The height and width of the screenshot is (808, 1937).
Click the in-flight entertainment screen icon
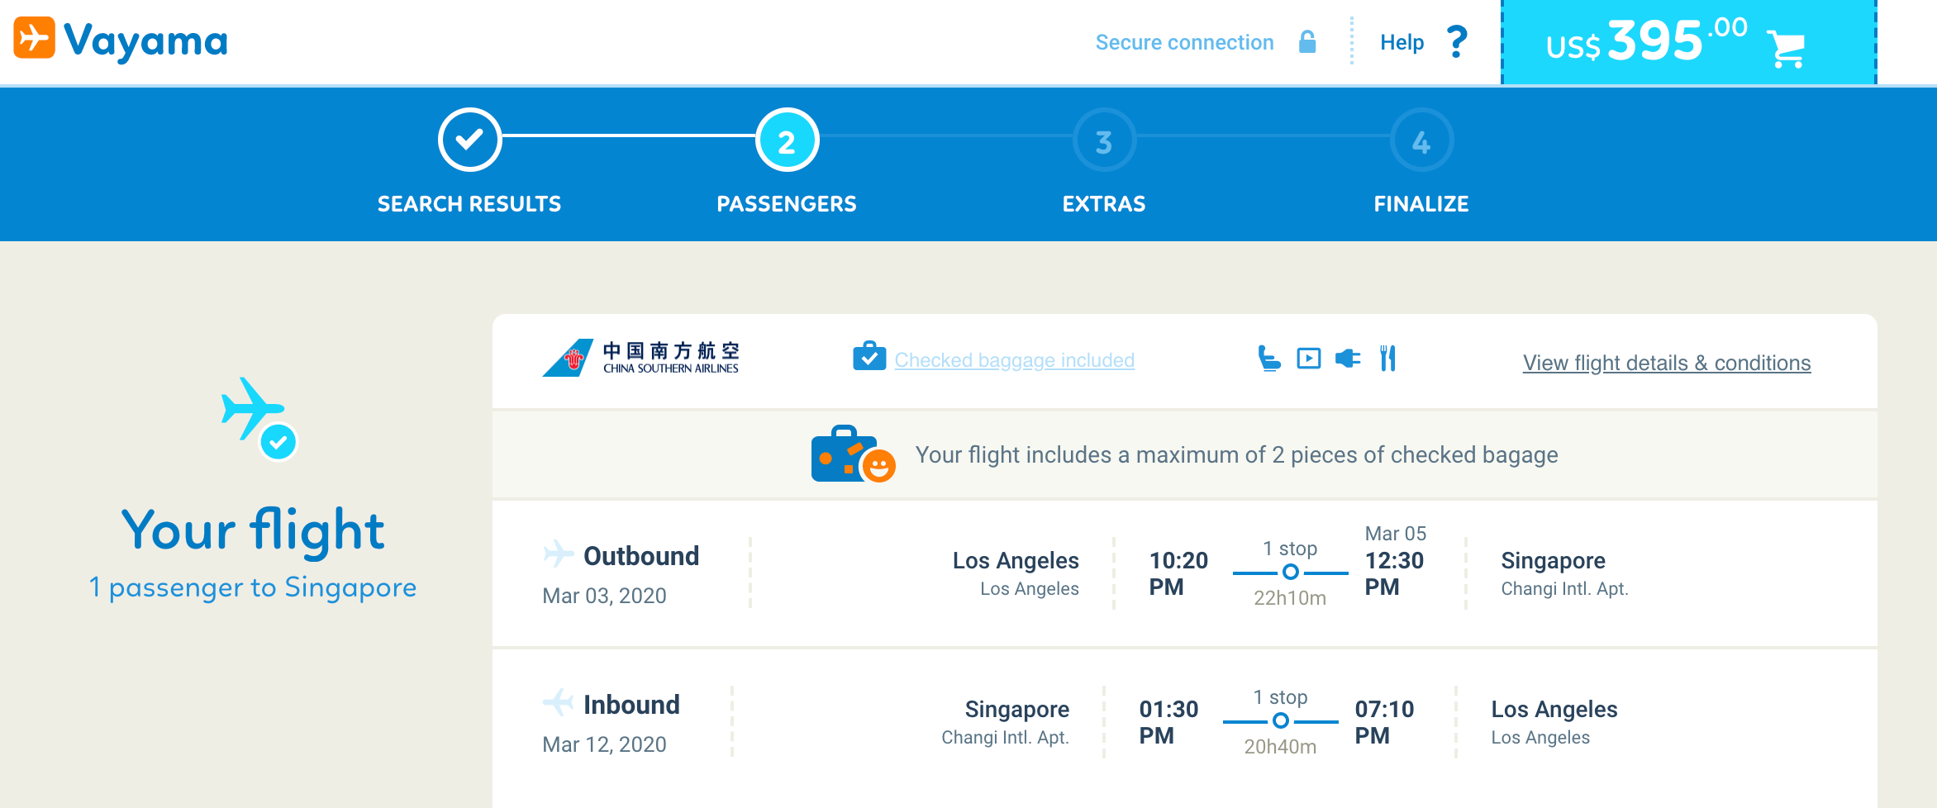pyautogui.click(x=1309, y=359)
